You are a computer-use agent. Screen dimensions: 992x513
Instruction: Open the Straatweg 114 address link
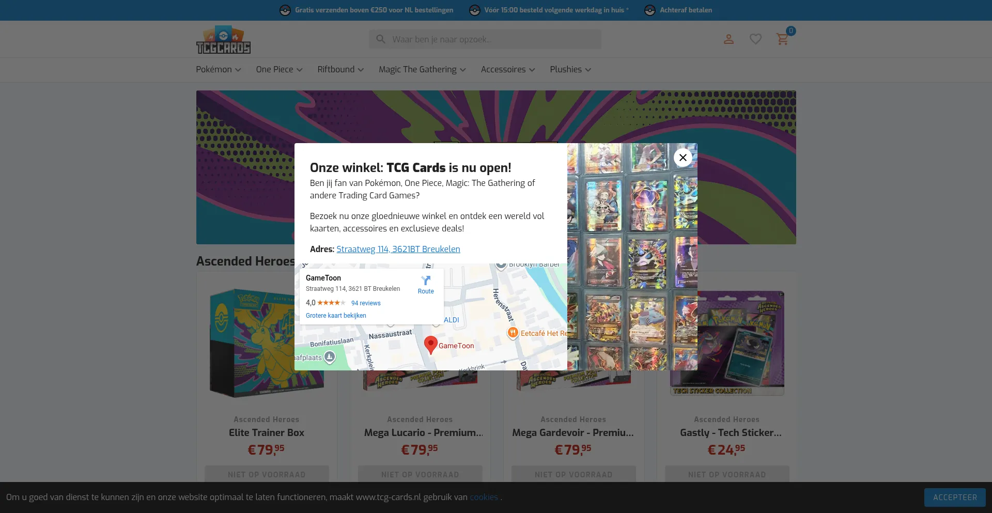pos(398,249)
